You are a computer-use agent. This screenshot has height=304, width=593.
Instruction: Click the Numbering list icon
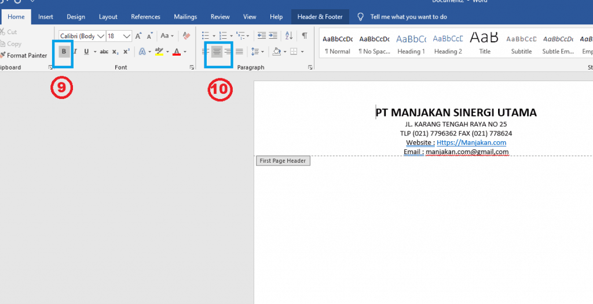coord(223,36)
